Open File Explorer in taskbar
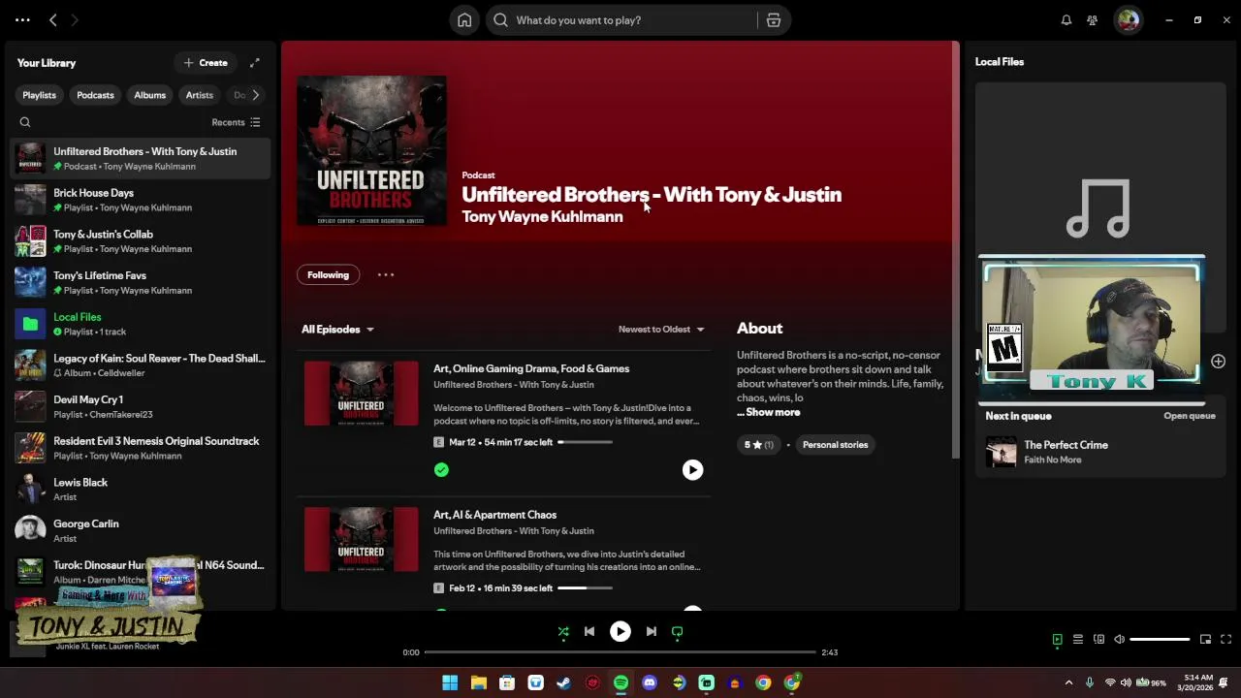This screenshot has height=698, width=1241. [478, 682]
